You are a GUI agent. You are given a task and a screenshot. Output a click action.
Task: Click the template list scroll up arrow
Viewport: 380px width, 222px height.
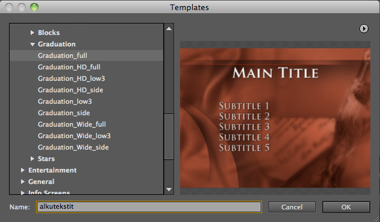169,29
